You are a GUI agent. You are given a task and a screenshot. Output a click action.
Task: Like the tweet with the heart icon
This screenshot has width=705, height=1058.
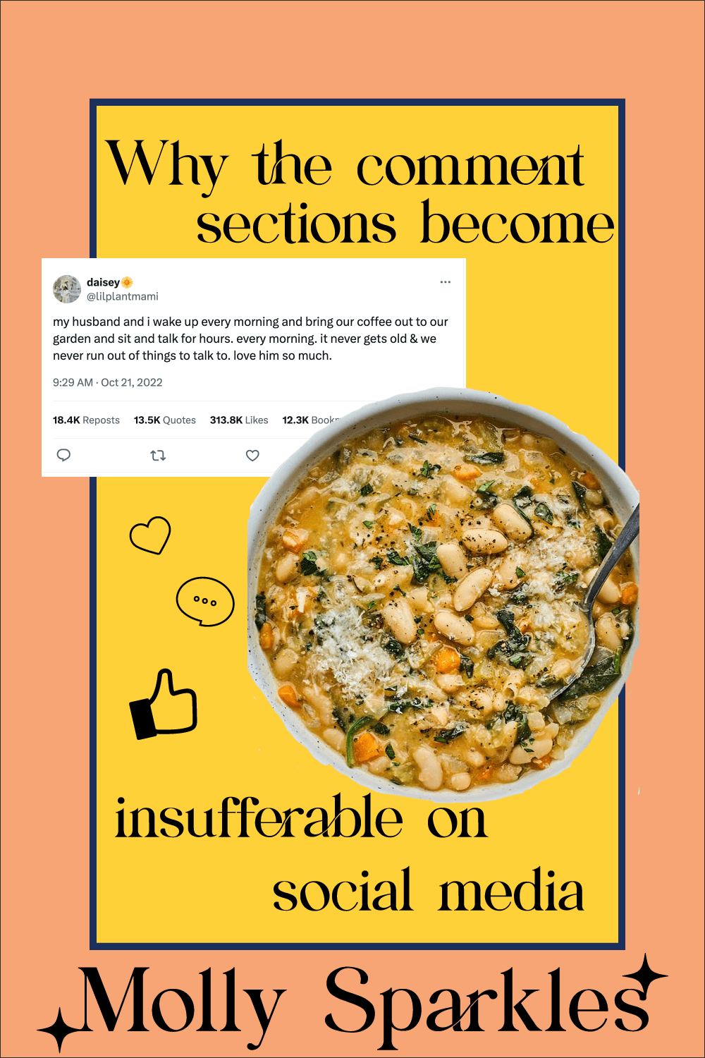(x=252, y=456)
